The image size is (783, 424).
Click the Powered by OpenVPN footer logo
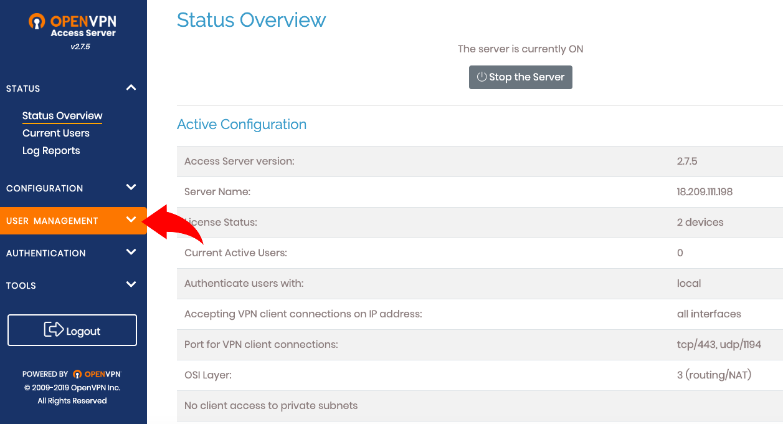[x=97, y=374]
